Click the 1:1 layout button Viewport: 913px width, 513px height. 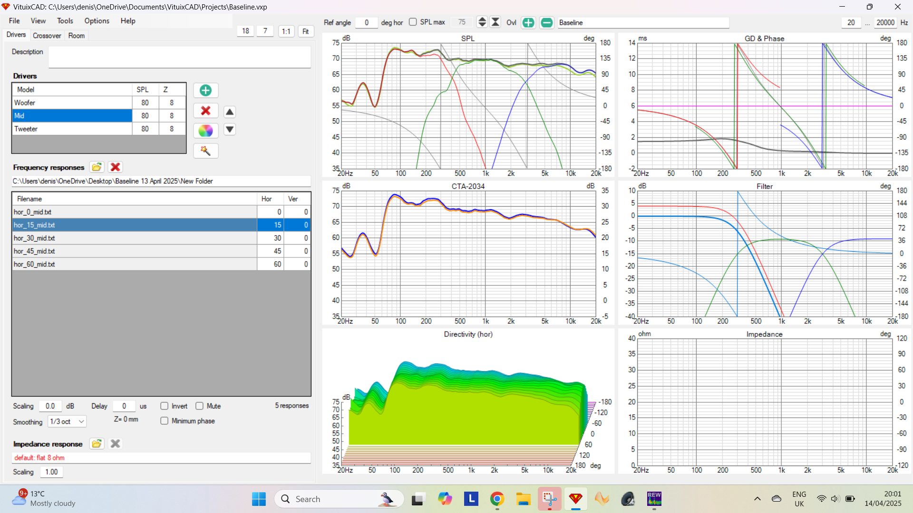point(286,31)
